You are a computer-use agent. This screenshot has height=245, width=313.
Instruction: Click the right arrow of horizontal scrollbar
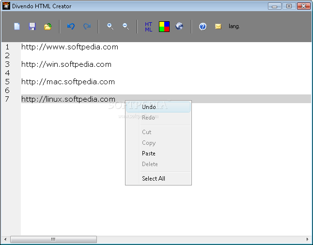point(307,239)
